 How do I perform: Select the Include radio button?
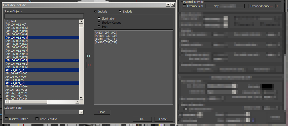[x=95, y=12]
